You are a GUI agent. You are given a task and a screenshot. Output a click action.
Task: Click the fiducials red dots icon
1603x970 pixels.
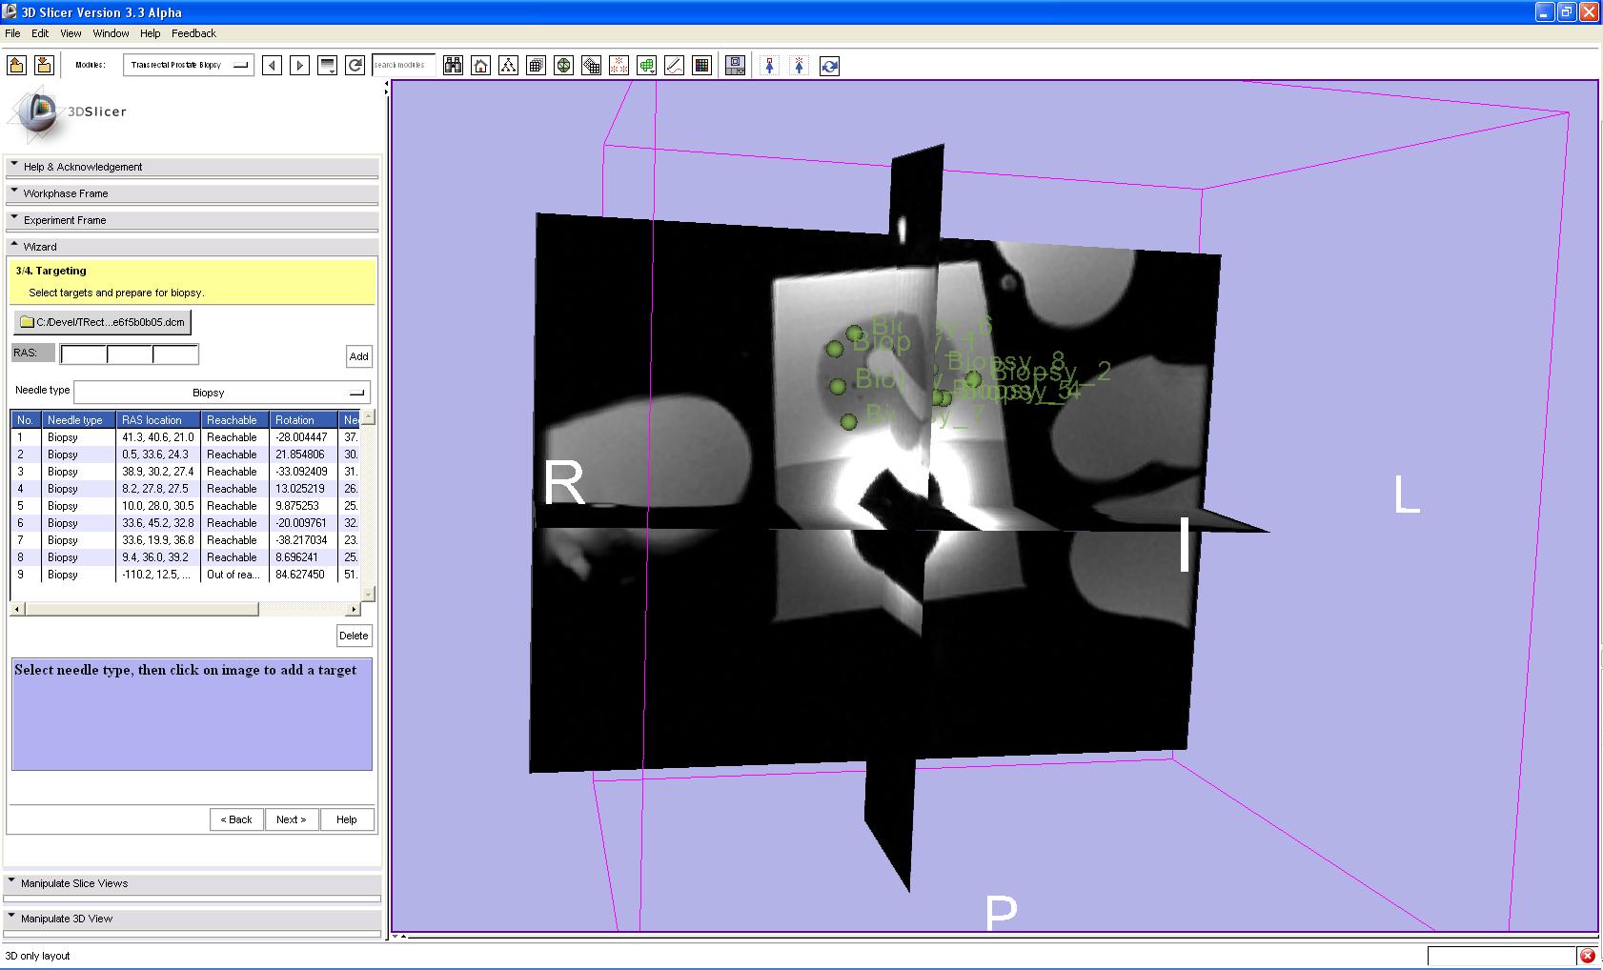[619, 65]
